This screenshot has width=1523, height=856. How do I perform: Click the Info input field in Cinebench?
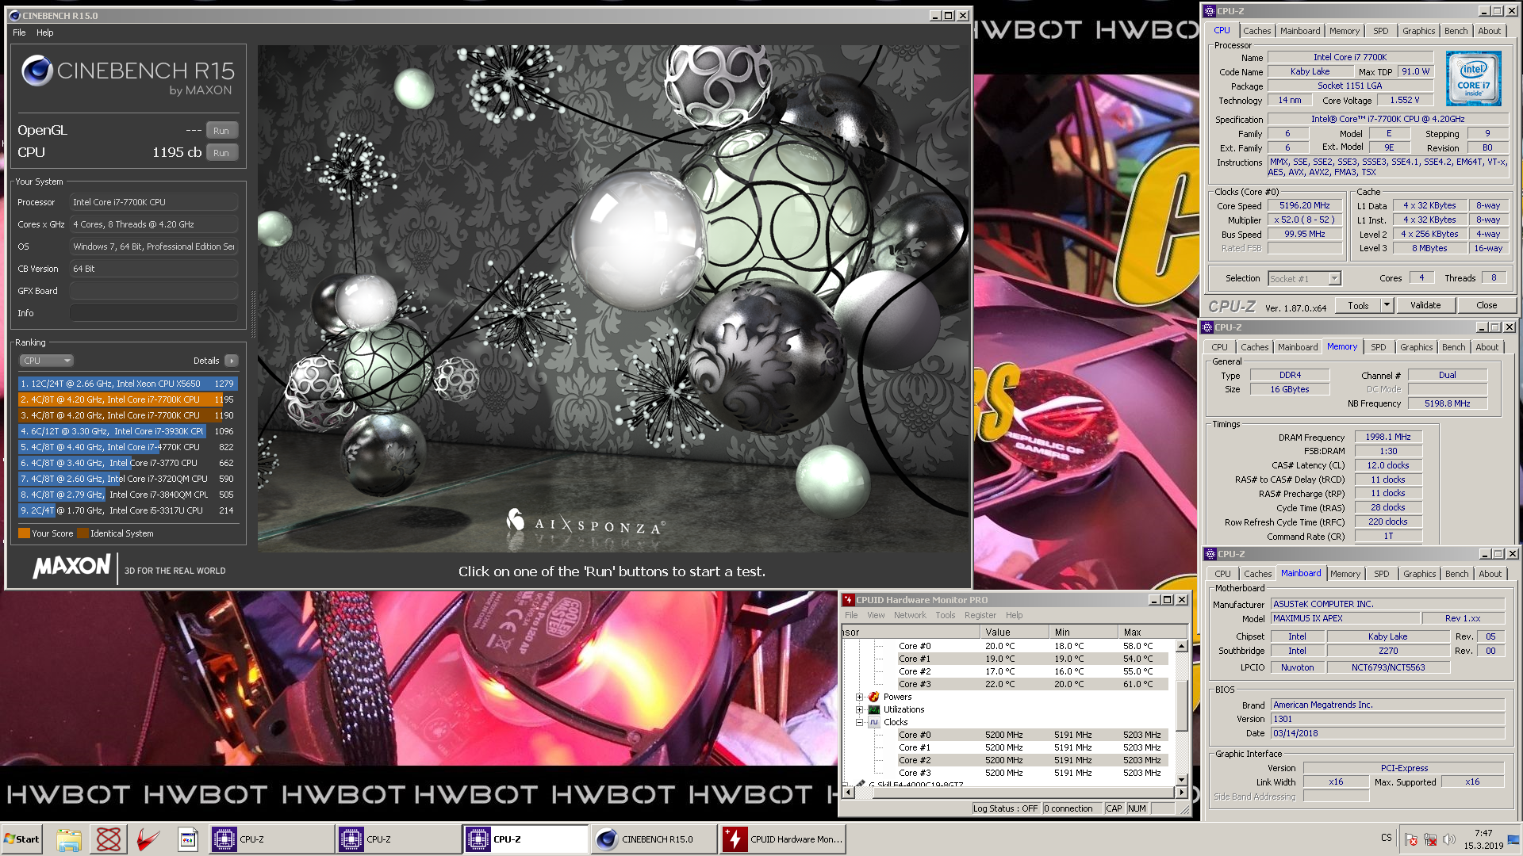click(154, 313)
